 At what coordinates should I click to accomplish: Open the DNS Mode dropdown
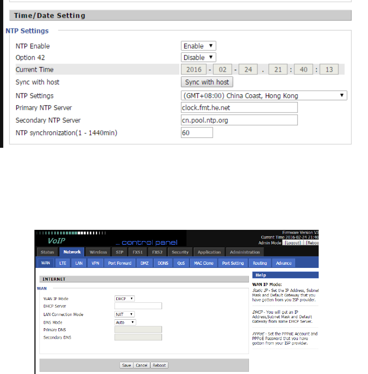(x=125, y=322)
